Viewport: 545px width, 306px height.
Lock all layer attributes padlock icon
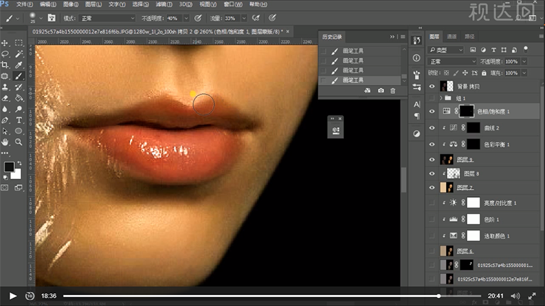point(484,73)
